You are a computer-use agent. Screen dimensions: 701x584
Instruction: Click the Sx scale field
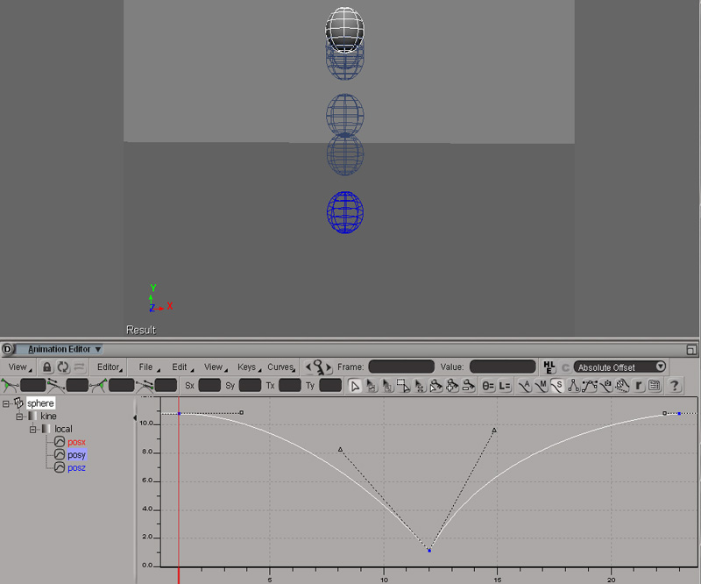pos(209,385)
